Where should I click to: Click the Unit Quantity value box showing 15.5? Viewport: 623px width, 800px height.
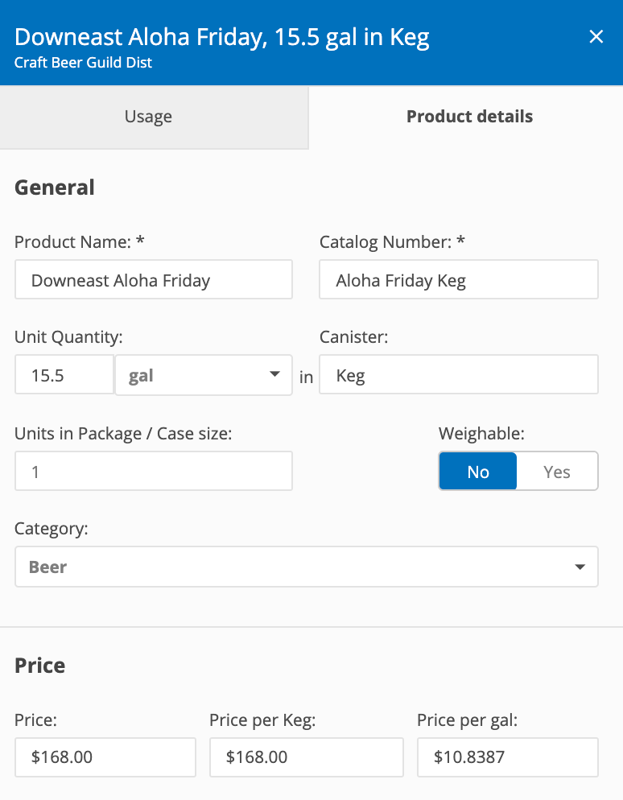tap(64, 375)
